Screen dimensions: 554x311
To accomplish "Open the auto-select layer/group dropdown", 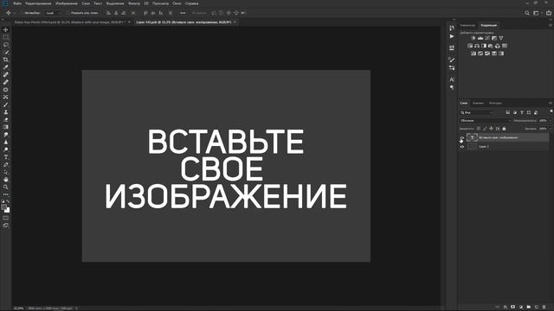I will [54, 13].
